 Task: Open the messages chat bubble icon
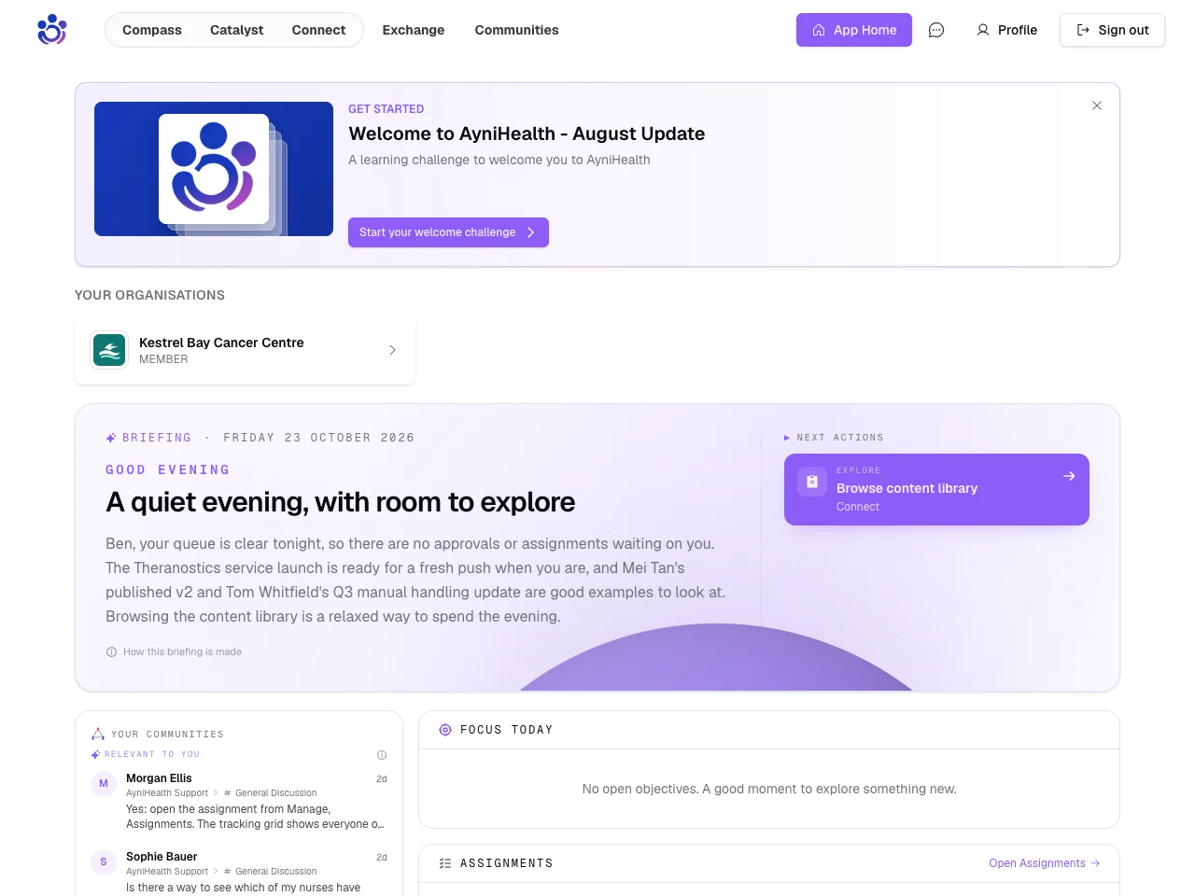pyautogui.click(x=936, y=30)
